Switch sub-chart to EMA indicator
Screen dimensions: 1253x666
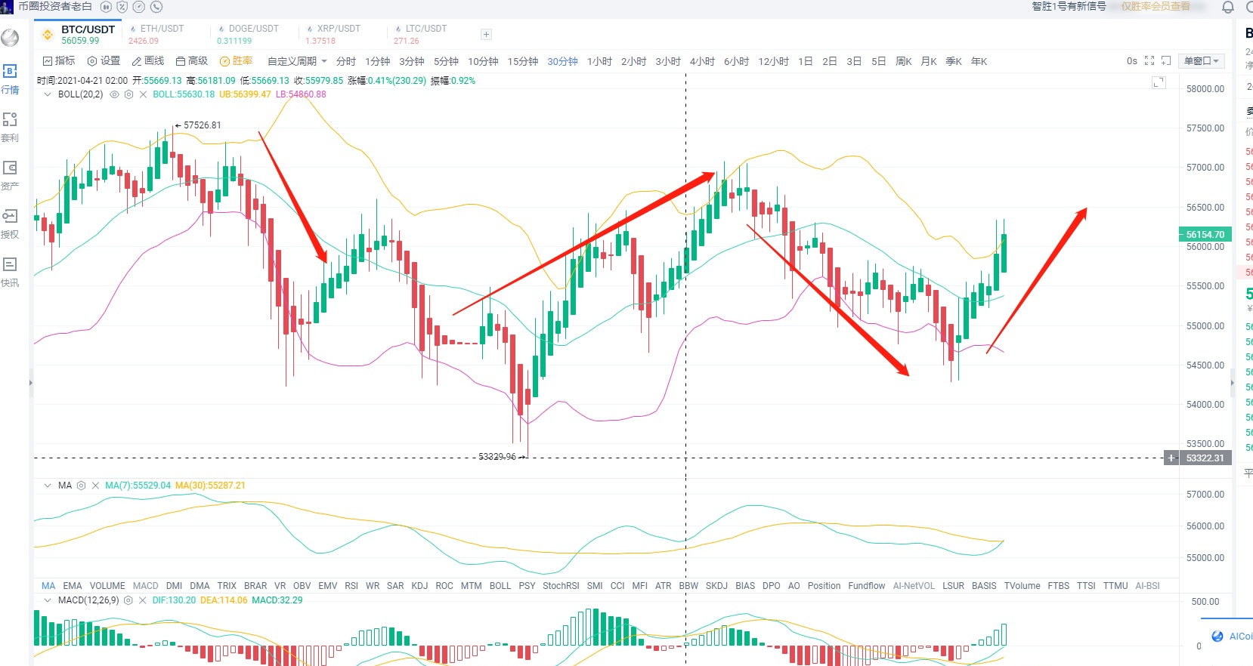tap(73, 586)
